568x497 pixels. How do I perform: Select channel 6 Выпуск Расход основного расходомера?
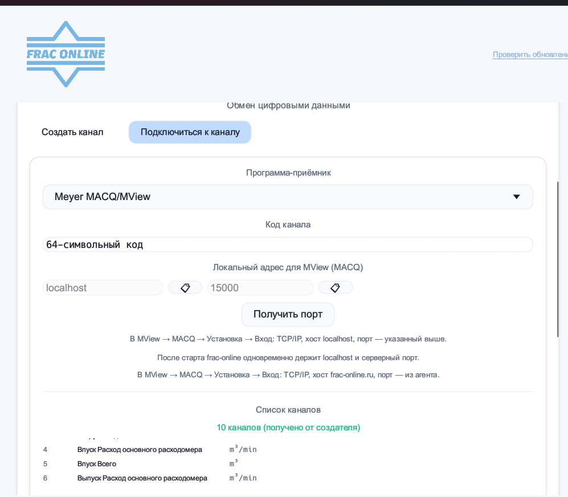[142, 478]
